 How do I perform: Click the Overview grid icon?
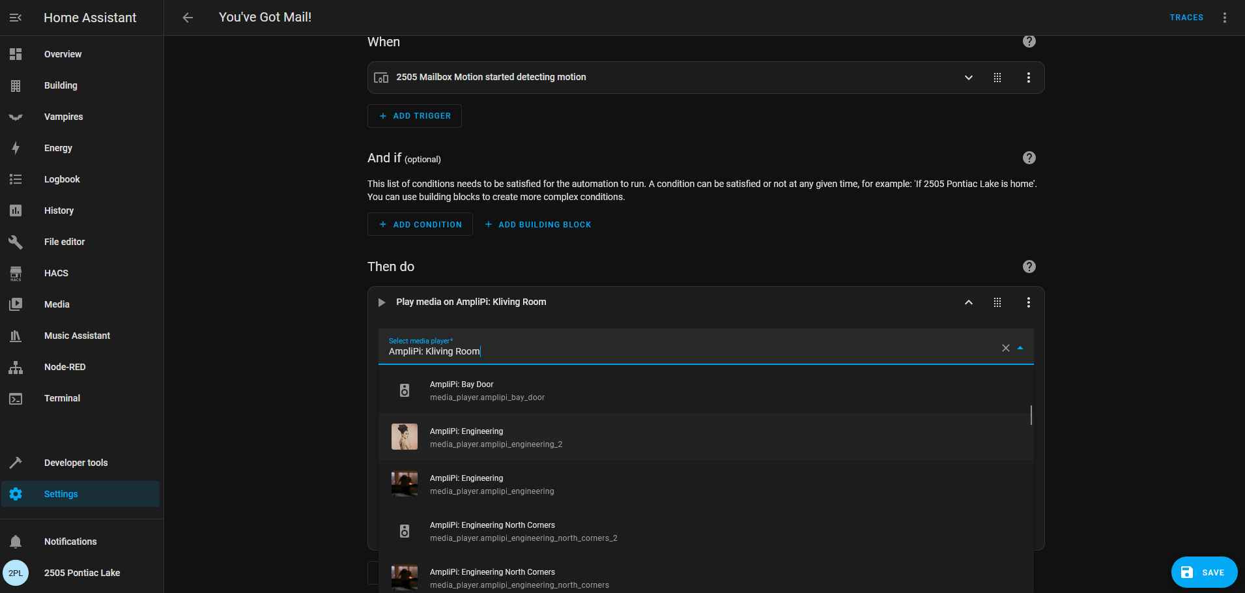pos(16,54)
